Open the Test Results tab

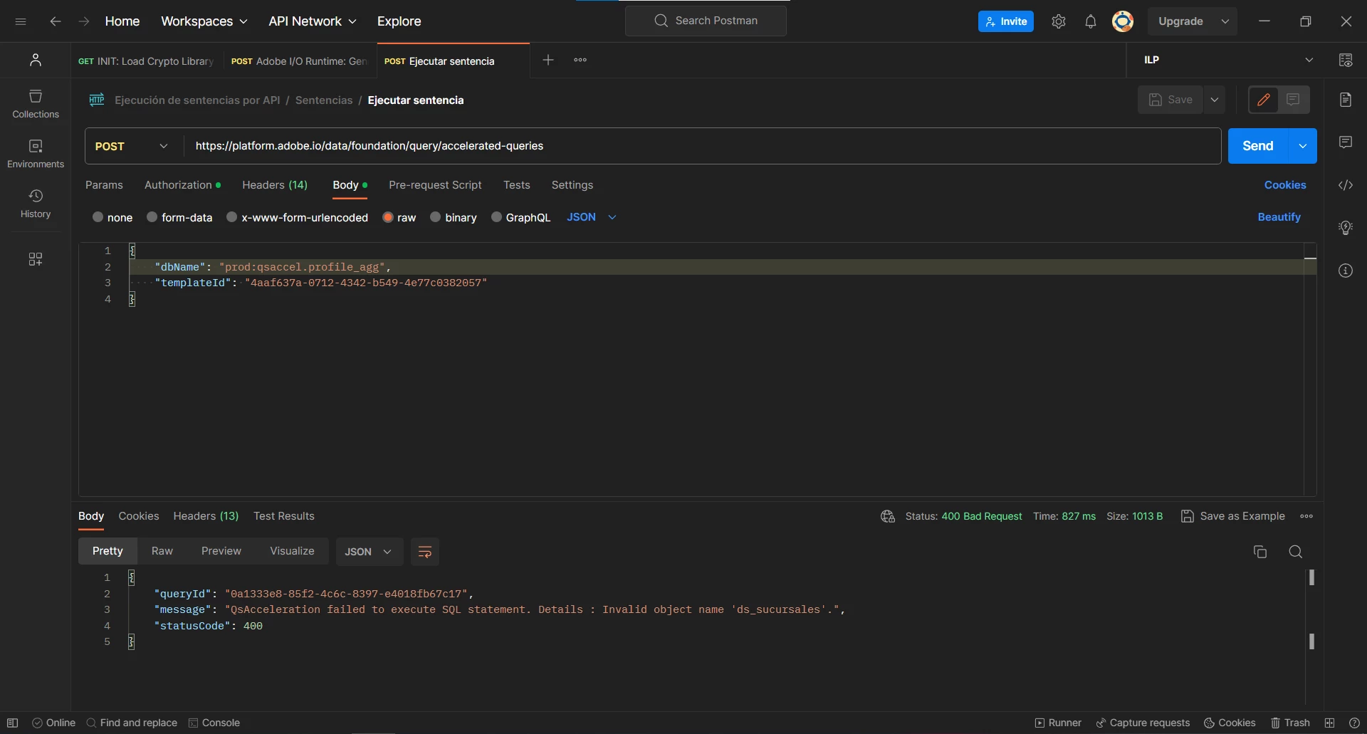[284, 516]
